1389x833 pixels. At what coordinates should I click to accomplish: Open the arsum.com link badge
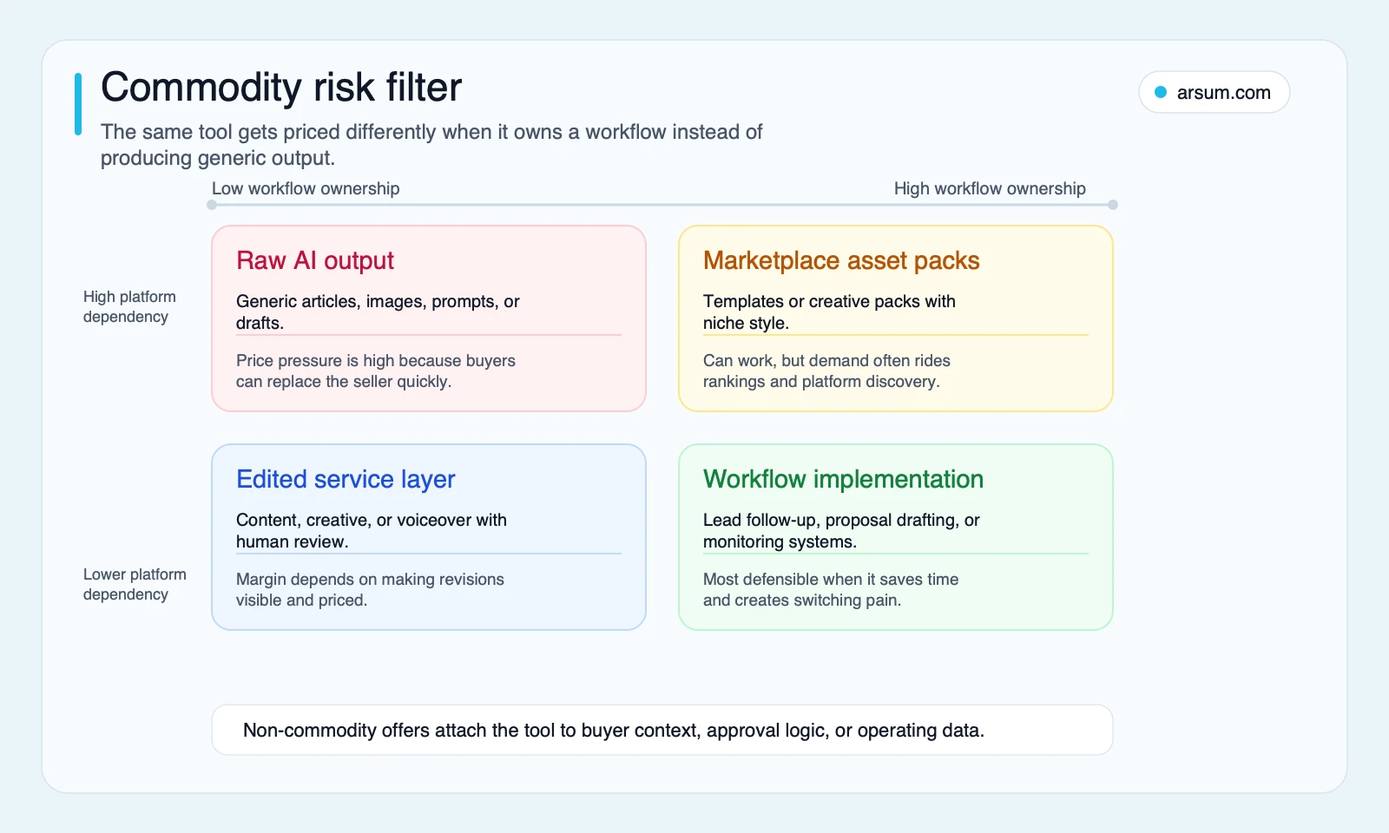click(x=1214, y=92)
